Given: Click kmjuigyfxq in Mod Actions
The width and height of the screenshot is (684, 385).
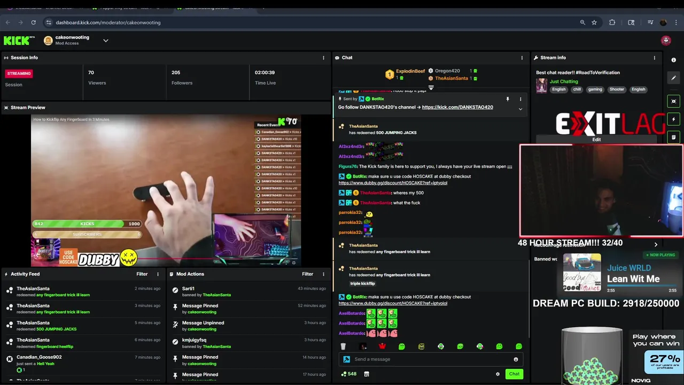Looking at the screenshot, I should point(194,340).
